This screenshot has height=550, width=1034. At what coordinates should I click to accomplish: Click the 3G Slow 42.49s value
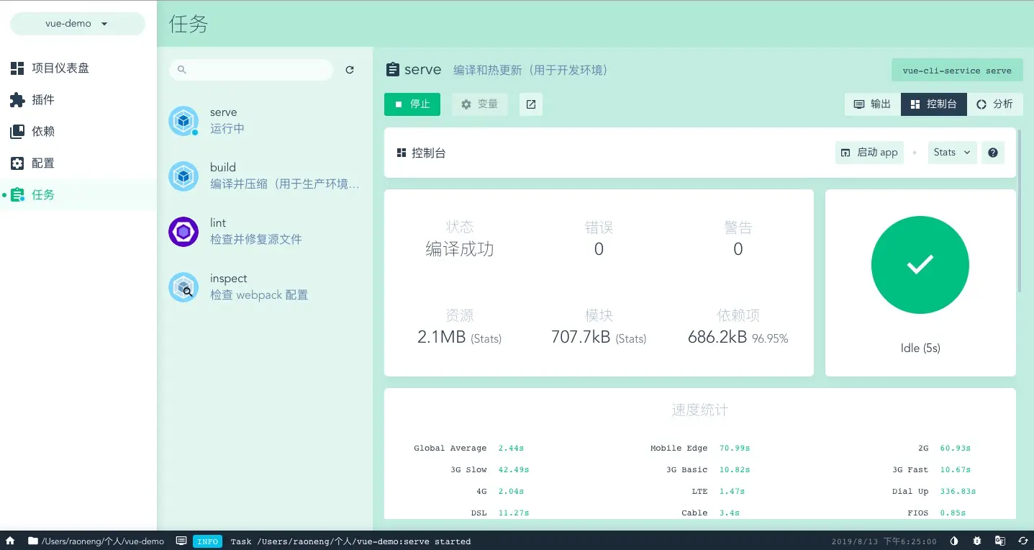point(514,469)
